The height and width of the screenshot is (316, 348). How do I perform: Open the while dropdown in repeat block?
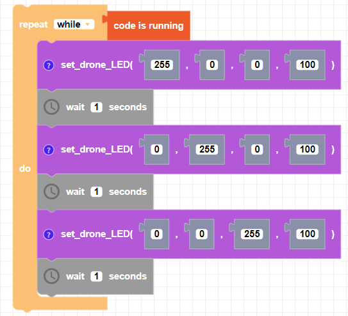coord(74,24)
